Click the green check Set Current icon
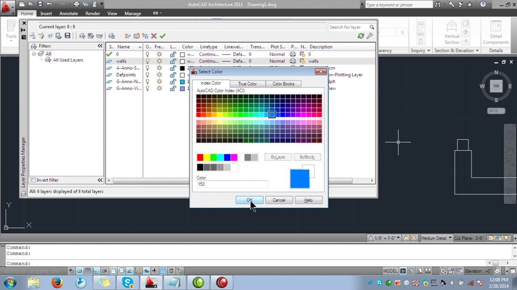This screenshot has height=290, width=517. [x=162, y=36]
